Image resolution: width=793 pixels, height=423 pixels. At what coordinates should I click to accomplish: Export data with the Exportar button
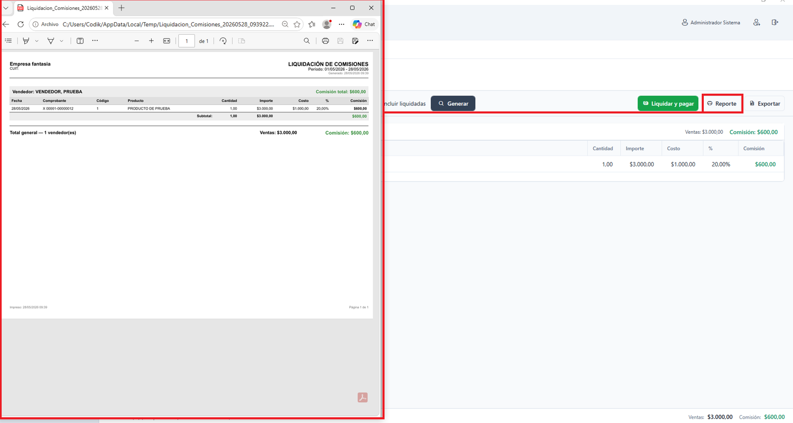click(x=765, y=104)
